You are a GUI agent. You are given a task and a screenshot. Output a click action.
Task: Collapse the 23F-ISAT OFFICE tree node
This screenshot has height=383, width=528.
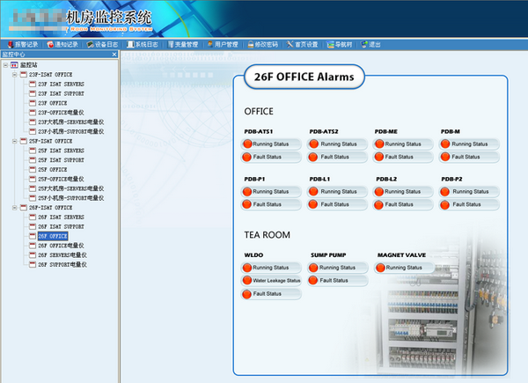15,74
